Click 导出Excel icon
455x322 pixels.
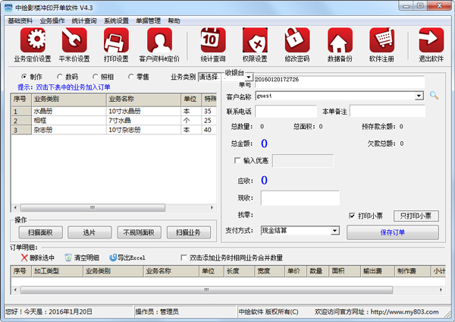click(113, 257)
